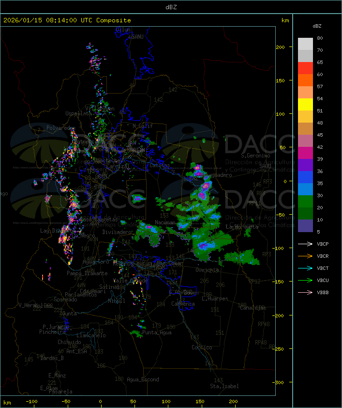Image resolution: width=342 pixels, height=408 pixels.
Task: Click the Pampa_Diamante place label
Action: click(87, 273)
